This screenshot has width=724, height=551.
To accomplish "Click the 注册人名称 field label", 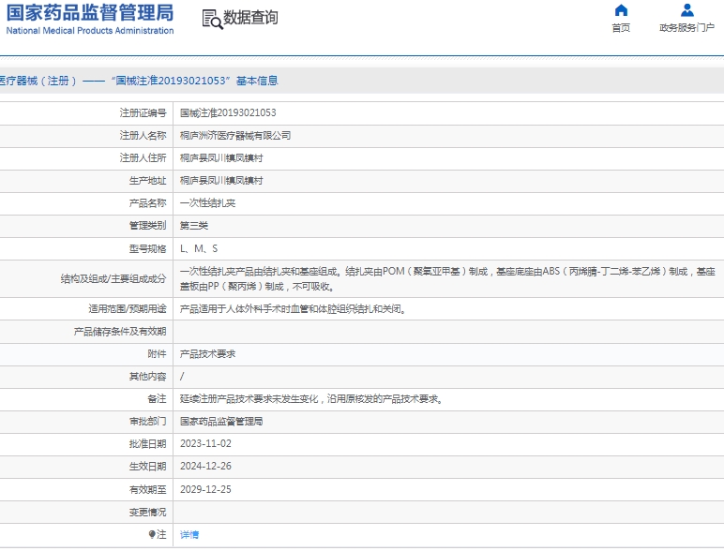I will click(143, 135).
